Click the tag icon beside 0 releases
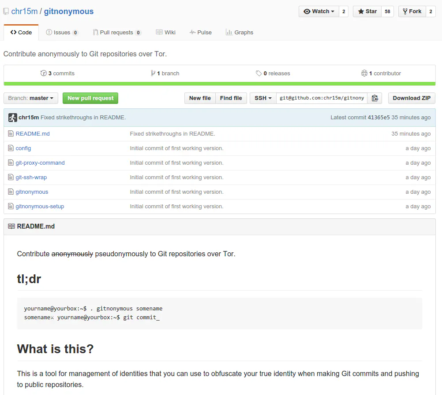This screenshot has height=395, width=442. coord(258,74)
